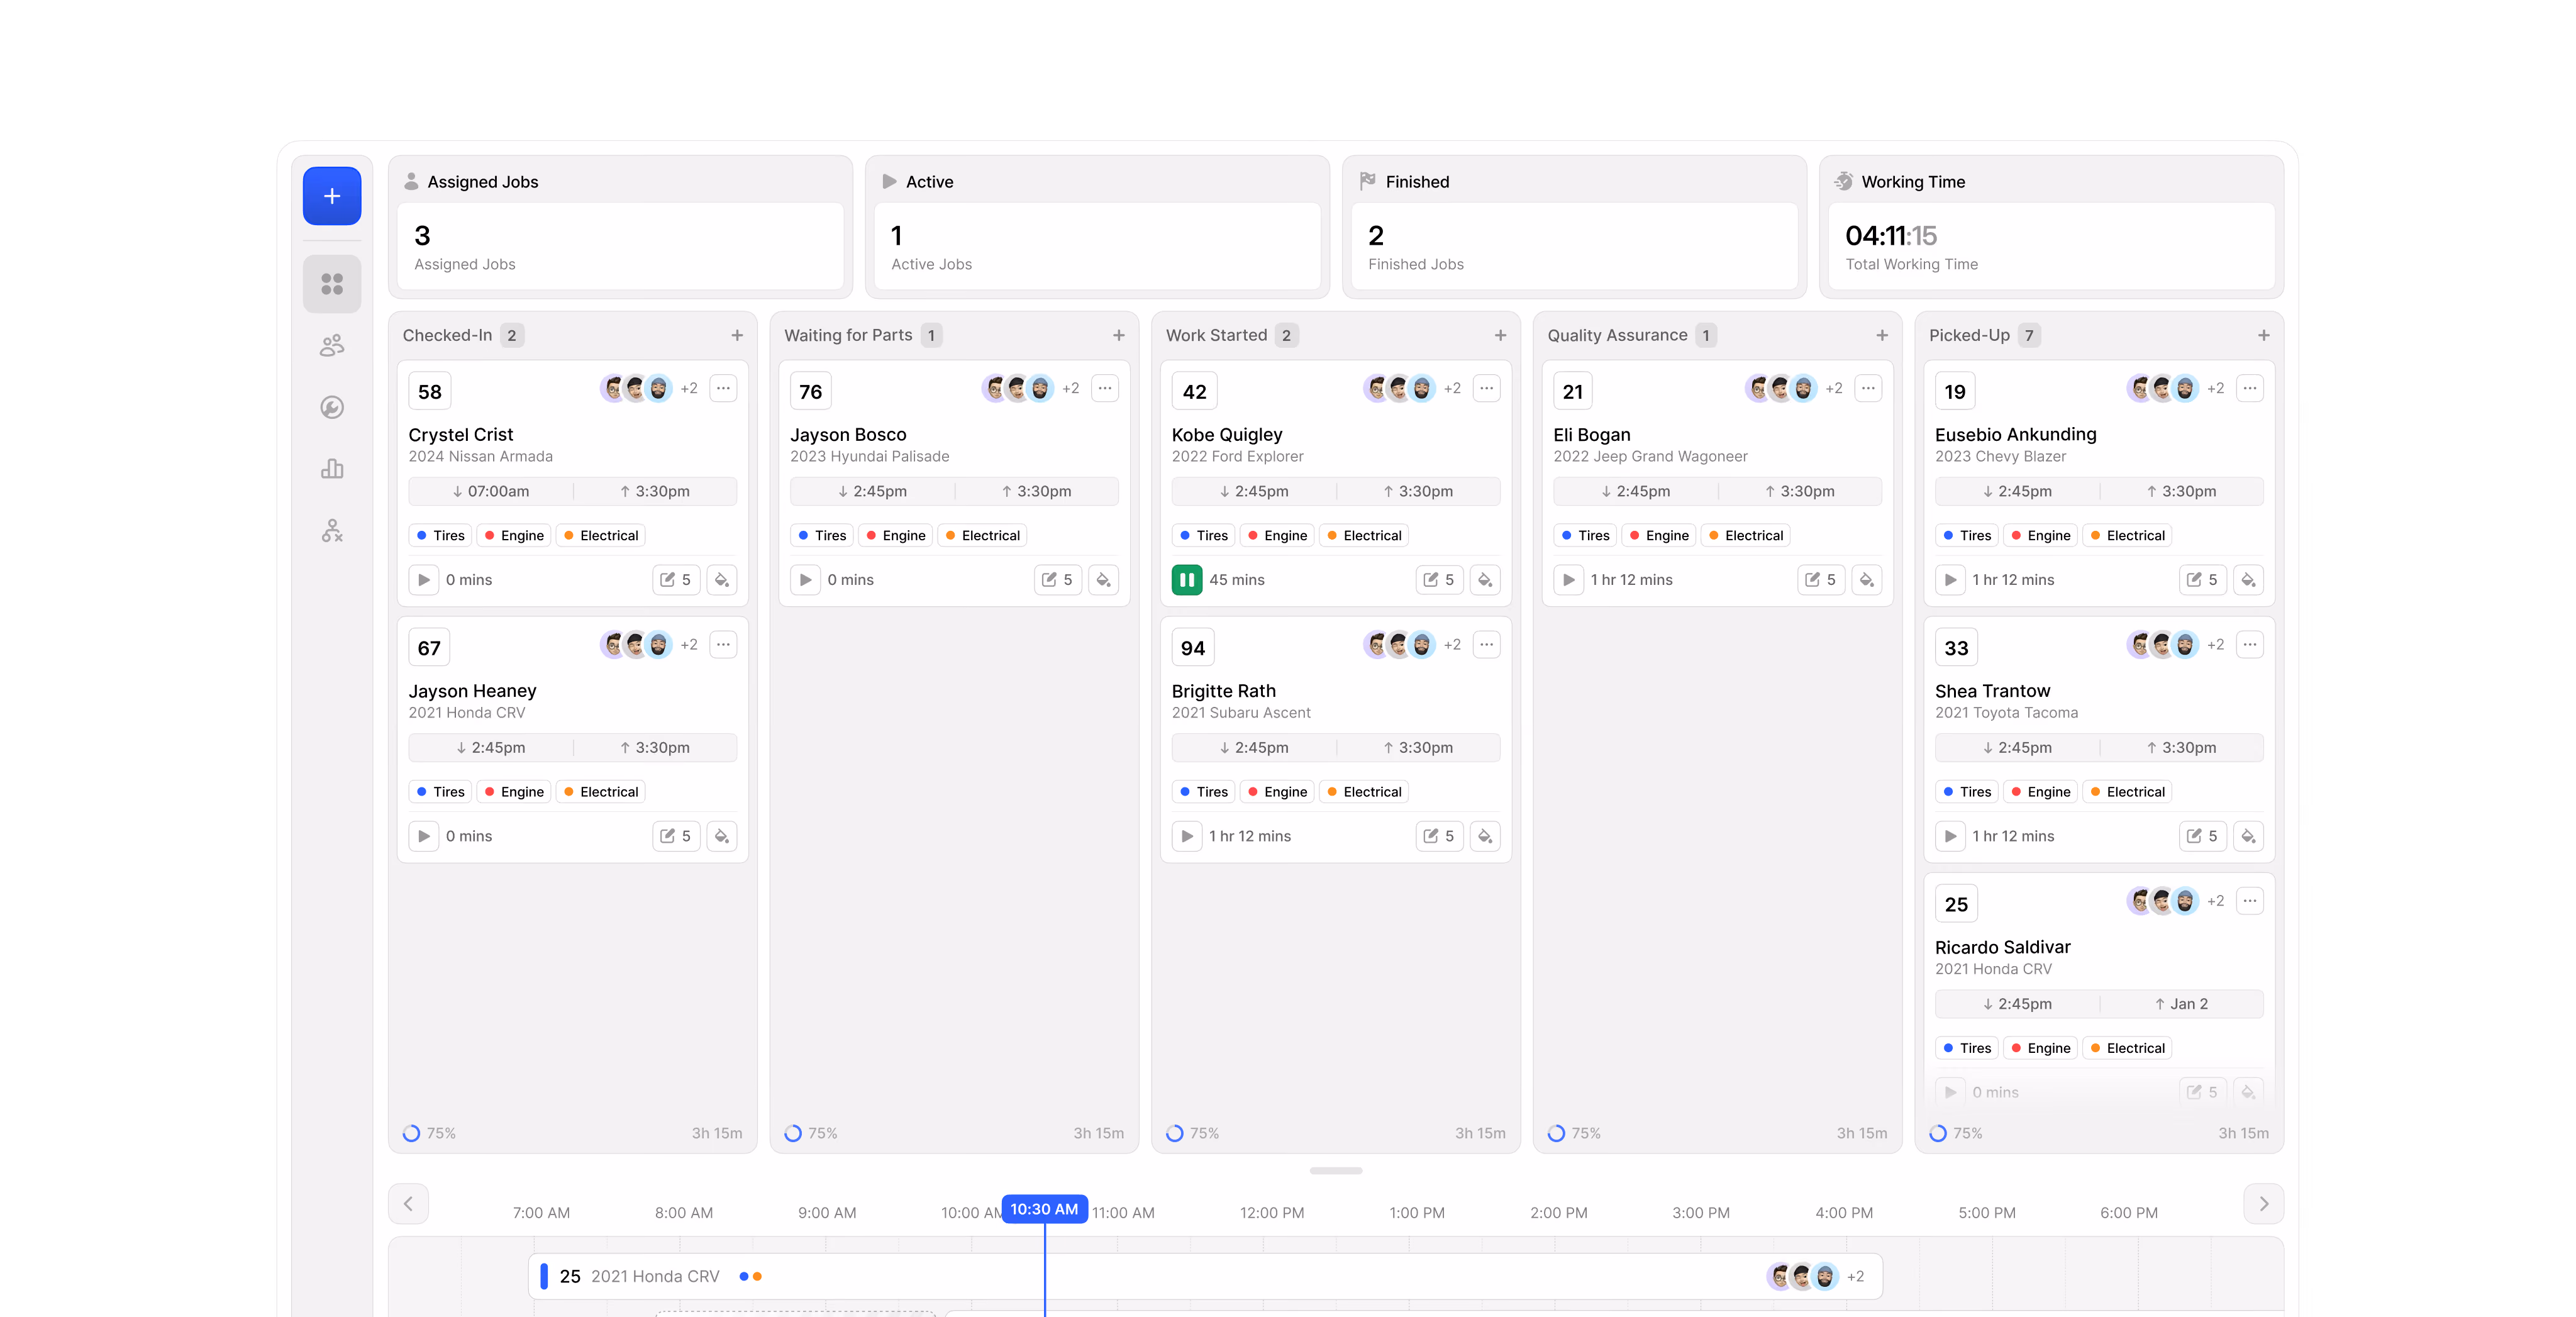Select the Assigned Jobs summary card
This screenshot has width=2576, height=1317.
pyautogui.click(x=620, y=227)
